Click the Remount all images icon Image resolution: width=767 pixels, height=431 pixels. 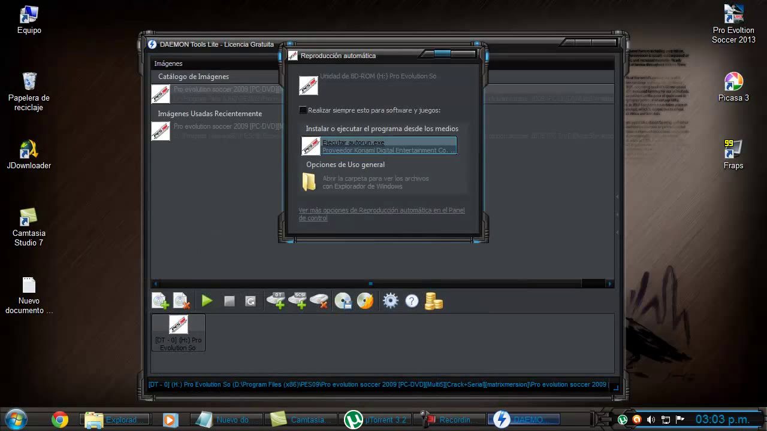[x=250, y=301]
